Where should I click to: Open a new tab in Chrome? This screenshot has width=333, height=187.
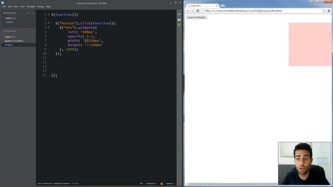222,6
